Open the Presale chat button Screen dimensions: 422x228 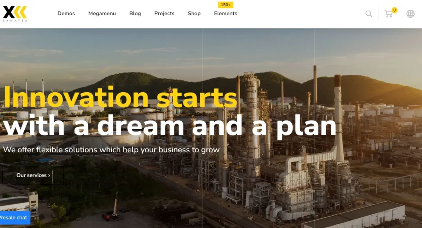tap(14, 218)
